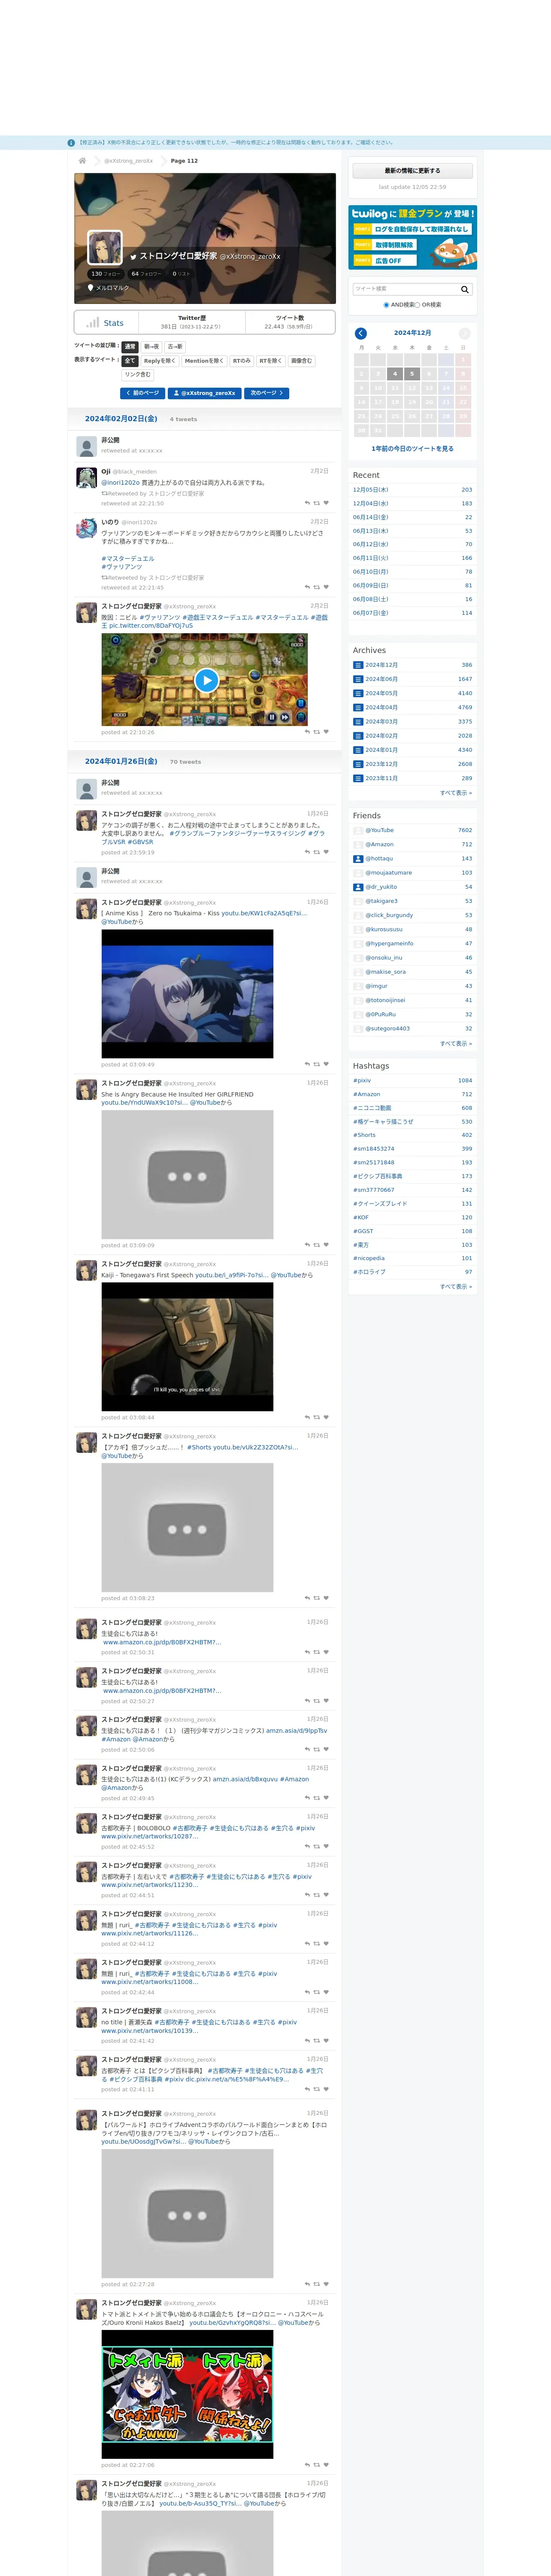Toggle the Replyを除く filter
551x2576 pixels.
point(160,361)
